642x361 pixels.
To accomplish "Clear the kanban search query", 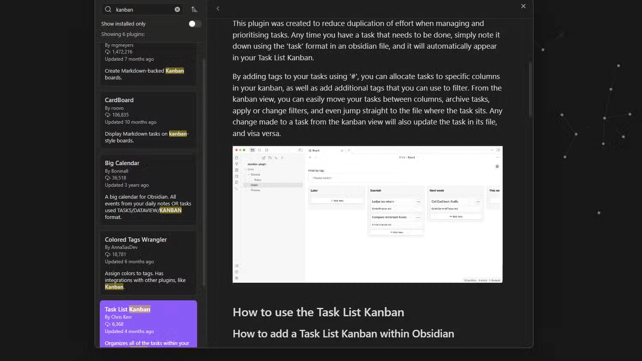I will point(177,9).
